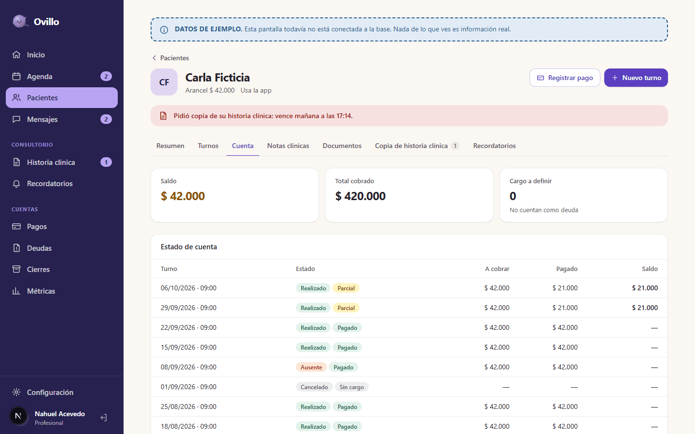The image size is (695, 434).
Task: Click the Saldo $ 42.000 amount
Action: pos(183,196)
